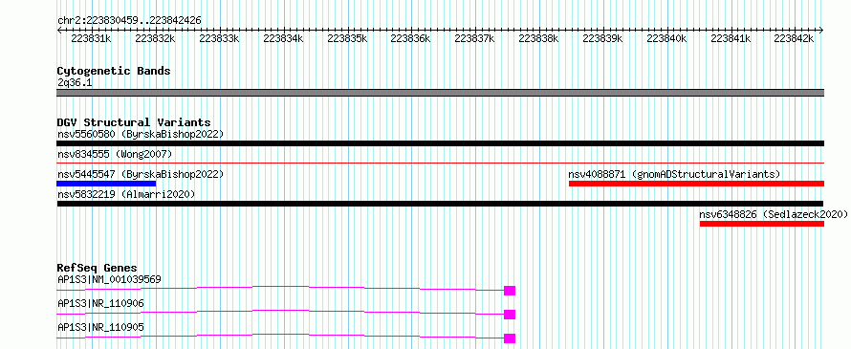Click the 223834k ruler tick label
This screenshot has height=349, width=851.
coord(283,38)
